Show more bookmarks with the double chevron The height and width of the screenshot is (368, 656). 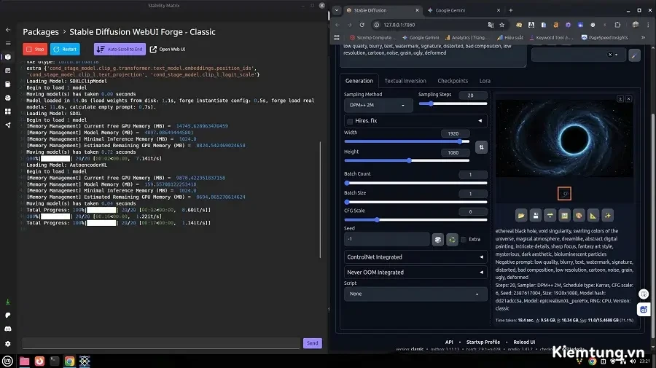(x=643, y=38)
